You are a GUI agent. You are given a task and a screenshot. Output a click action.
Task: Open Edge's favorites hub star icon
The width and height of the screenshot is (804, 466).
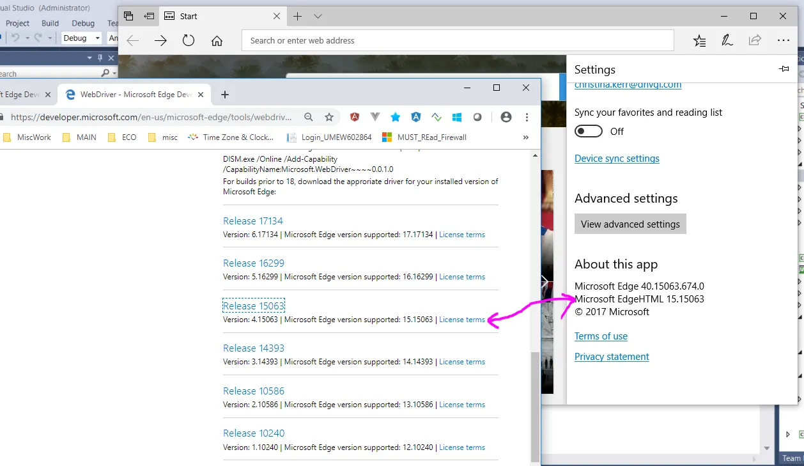tap(700, 40)
